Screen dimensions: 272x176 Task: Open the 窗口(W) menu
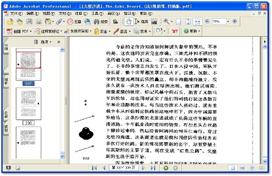130,13
